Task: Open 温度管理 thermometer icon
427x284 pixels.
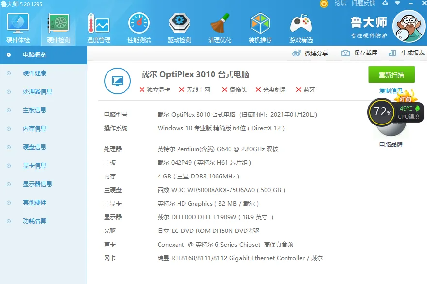Action: point(99,24)
